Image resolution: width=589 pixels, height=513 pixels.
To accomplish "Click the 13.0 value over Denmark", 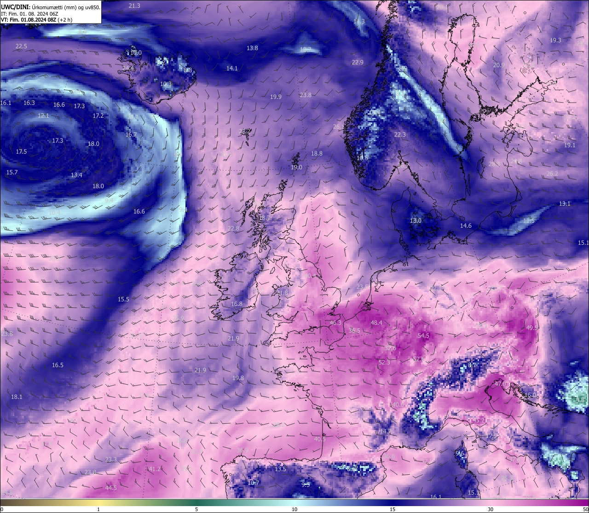I will (416, 220).
